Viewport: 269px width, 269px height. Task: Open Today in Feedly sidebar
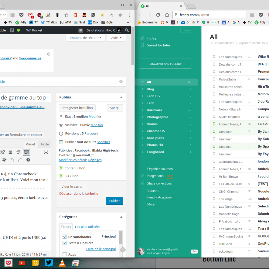pyautogui.click(x=151, y=38)
